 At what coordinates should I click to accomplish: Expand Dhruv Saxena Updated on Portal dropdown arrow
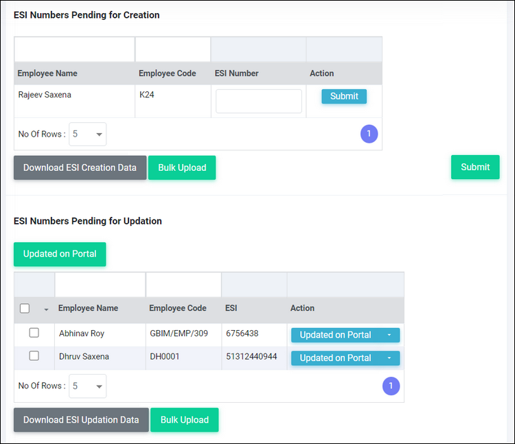[389, 358]
